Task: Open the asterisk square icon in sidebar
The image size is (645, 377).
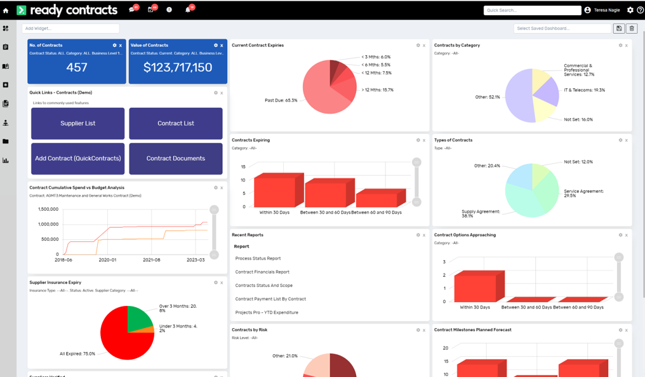Action: click(6, 84)
